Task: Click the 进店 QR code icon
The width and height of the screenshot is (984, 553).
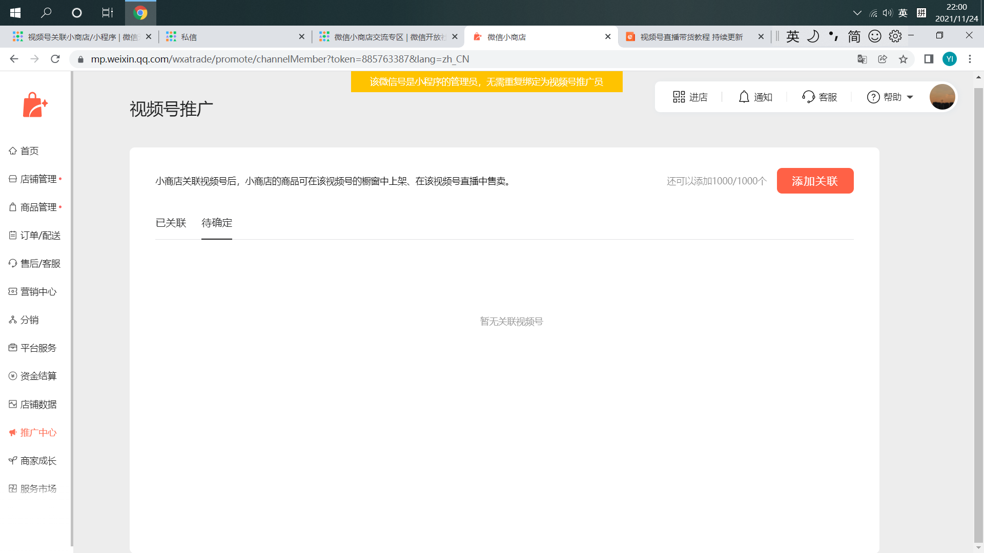Action: click(x=679, y=97)
